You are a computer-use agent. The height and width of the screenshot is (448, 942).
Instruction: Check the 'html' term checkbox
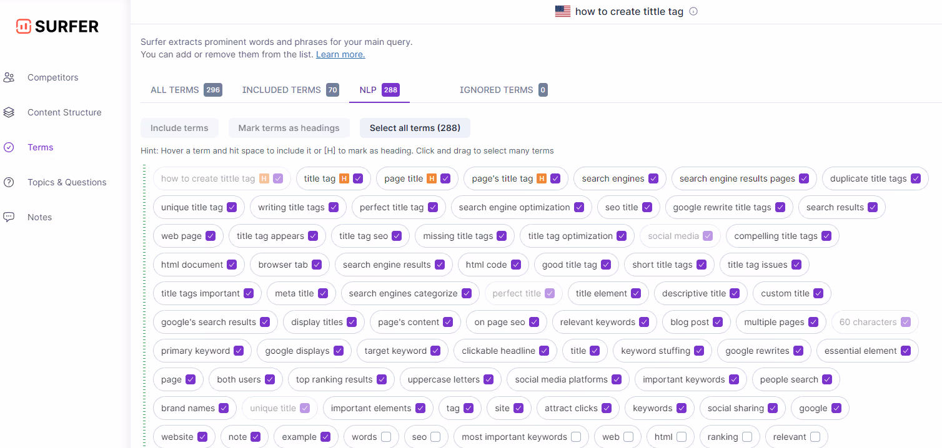pyautogui.click(x=682, y=437)
